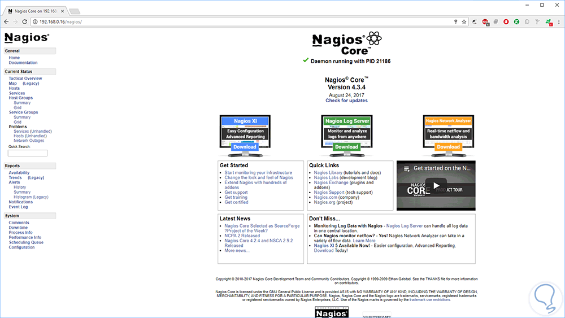Click the bottom Nagios badge logo
The image size is (565, 318).
332,312
